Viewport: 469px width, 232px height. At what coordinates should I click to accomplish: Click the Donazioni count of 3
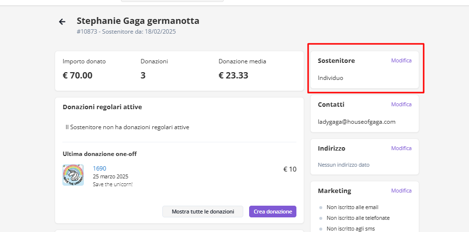(143, 75)
